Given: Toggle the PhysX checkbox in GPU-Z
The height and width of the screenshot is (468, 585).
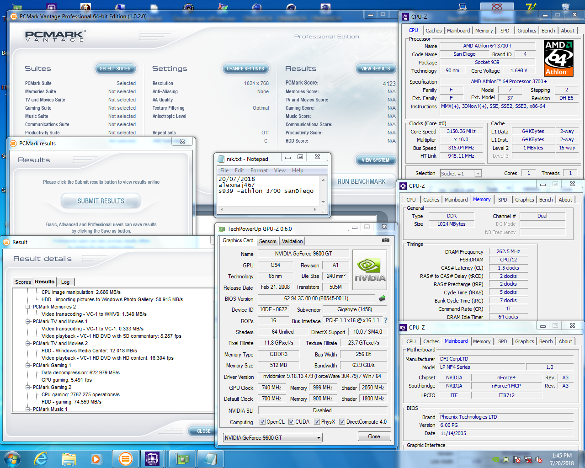Looking at the screenshot, I should point(317,422).
